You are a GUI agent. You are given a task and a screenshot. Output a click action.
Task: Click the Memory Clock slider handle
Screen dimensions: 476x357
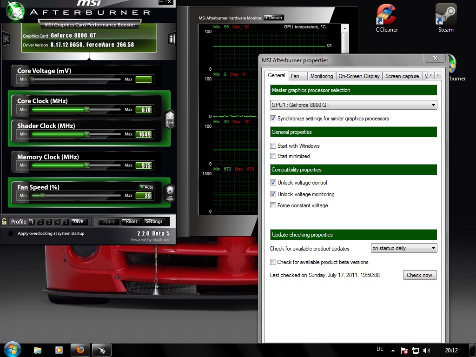tap(86, 165)
